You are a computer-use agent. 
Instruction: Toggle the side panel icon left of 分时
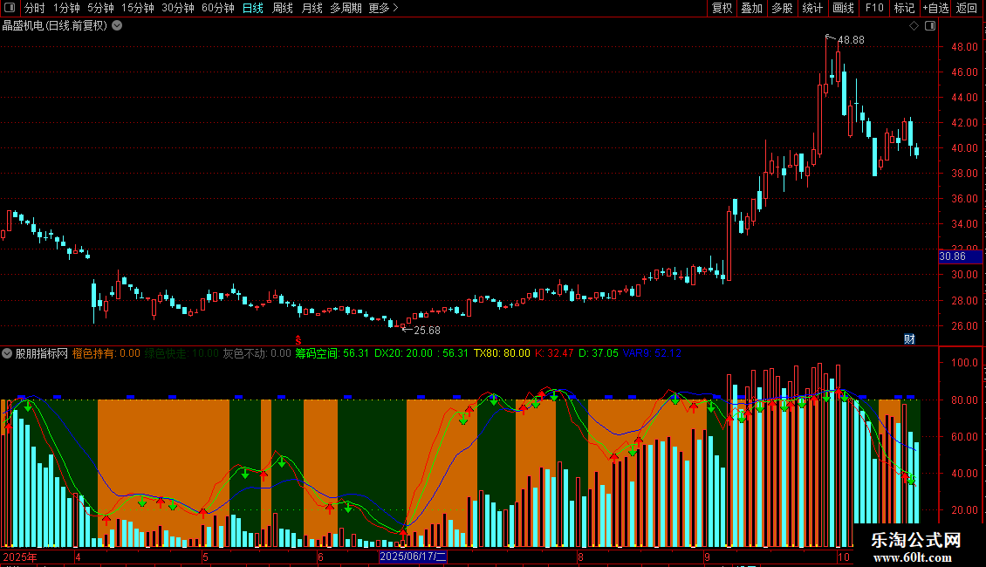pyautogui.click(x=10, y=8)
